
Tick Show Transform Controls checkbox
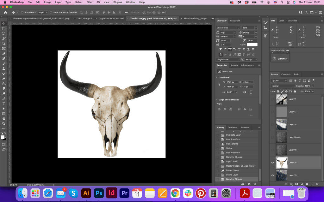[x=51, y=12]
